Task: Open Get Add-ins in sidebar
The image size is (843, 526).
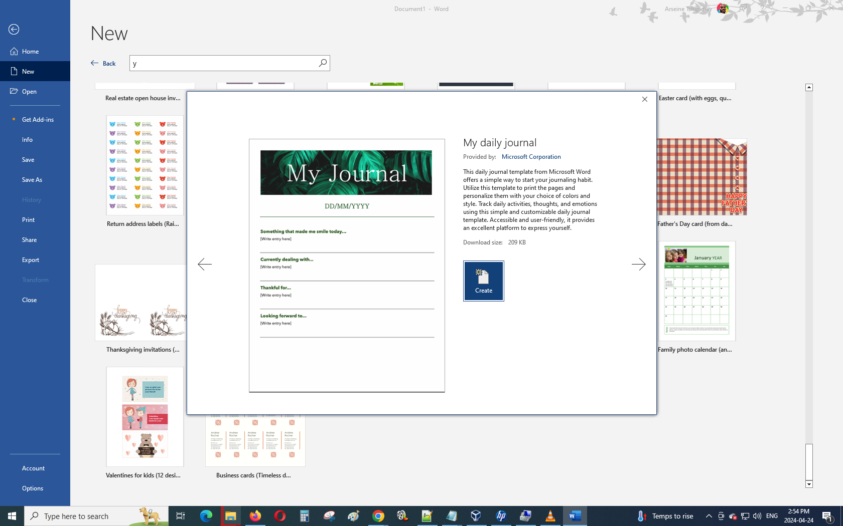Action: click(x=38, y=120)
